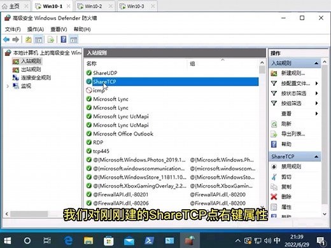This screenshot has height=248, width=331.
Task: Open the Help toolbar icon
Action: pos(64,39)
